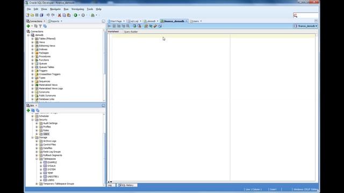344x193 pixels.
Task: Expand the Procedures node
Action: pos(32,56)
